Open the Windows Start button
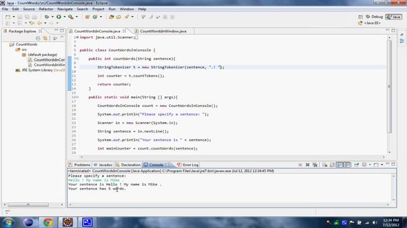 coord(8,222)
